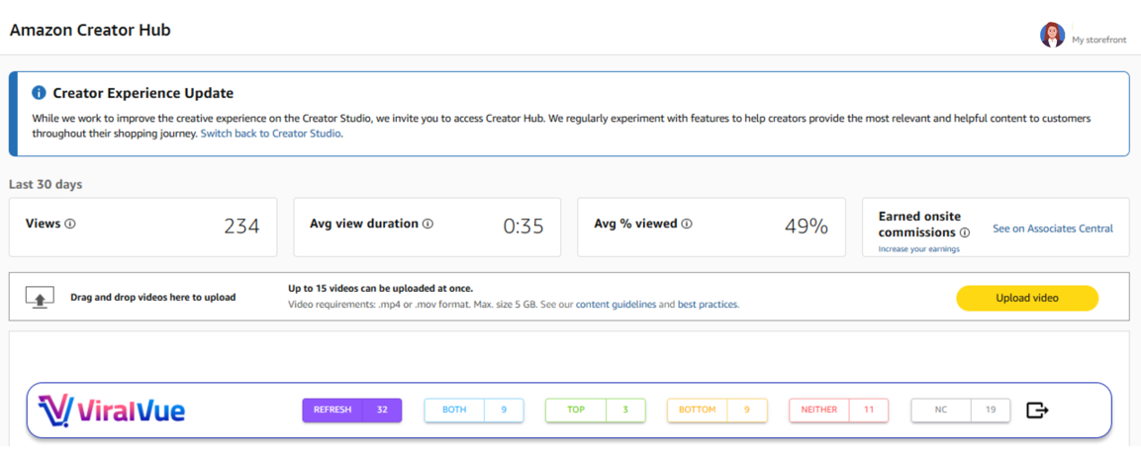Open the best practices link
Screen dimensions: 1141x461
708,305
